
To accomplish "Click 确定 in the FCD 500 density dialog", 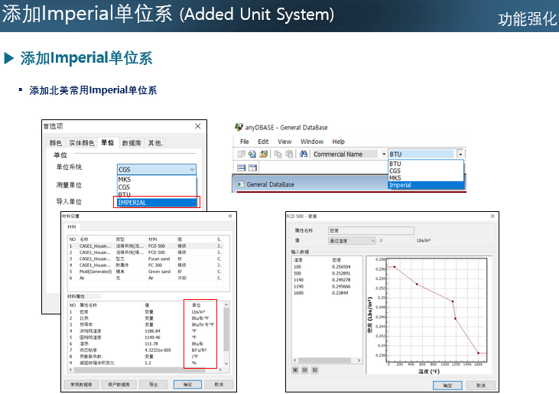I will (x=447, y=385).
